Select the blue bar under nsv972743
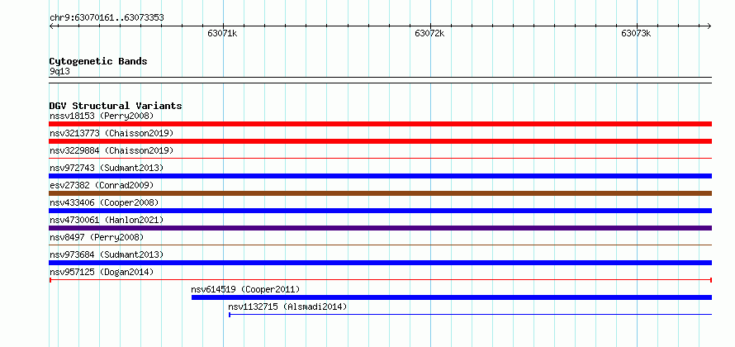Image resolution: width=735 pixels, height=347 pixels. pyautogui.click(x=381, y=176)
